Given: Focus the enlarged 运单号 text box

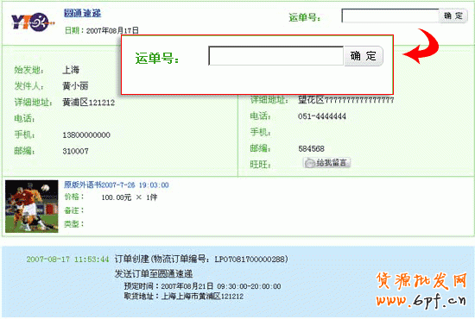Looking at the screenshot, I should [276, 56].
